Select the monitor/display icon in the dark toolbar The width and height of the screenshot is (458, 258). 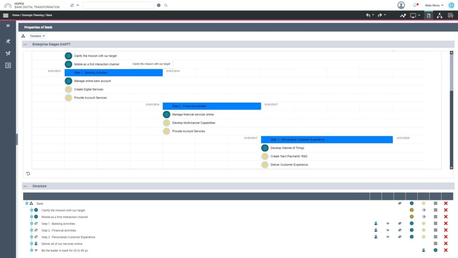[413, 15]
